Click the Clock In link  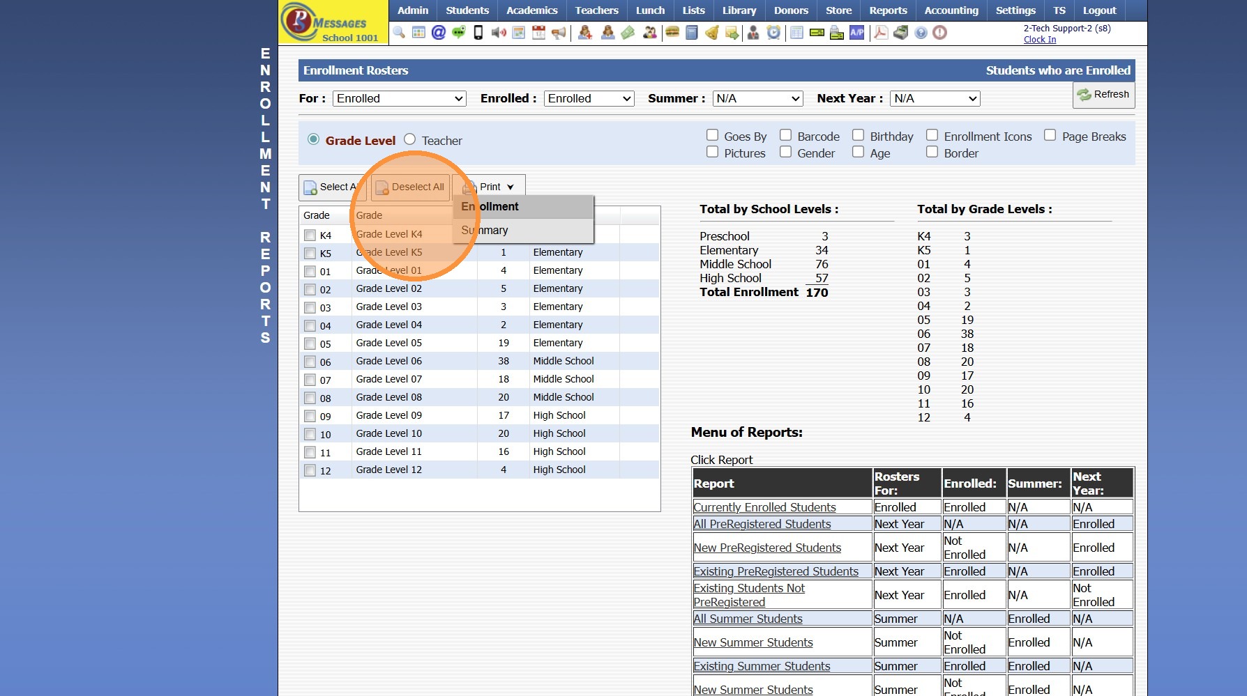pyautogui.click(x=1039, y=40)
